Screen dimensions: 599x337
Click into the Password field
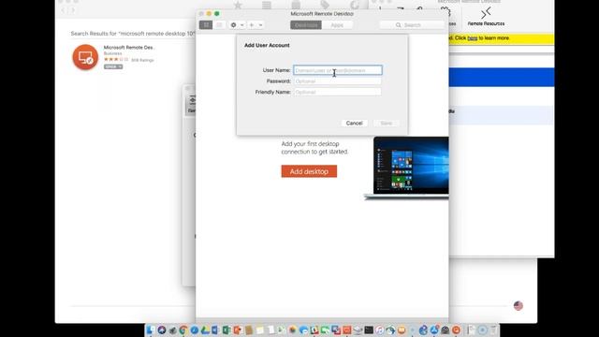point(337,81)
